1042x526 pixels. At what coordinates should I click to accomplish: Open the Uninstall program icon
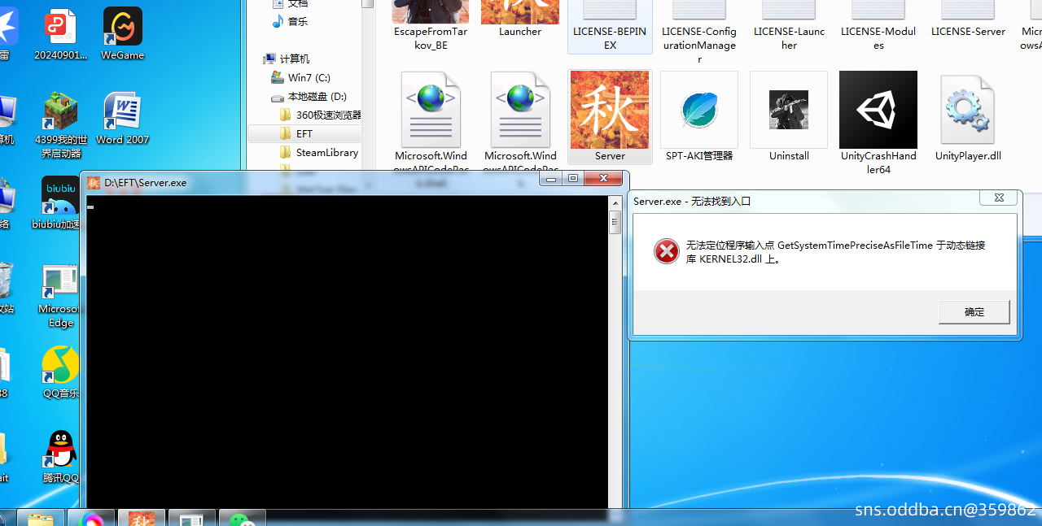pos(788,109)
